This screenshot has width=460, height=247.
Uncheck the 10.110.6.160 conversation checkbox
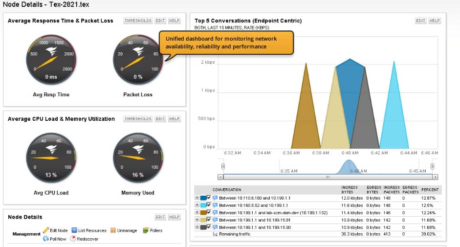pyautogui.click(x=209, y=198)
